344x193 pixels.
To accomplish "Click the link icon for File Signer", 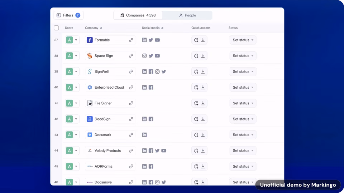I will pos(131,103).
